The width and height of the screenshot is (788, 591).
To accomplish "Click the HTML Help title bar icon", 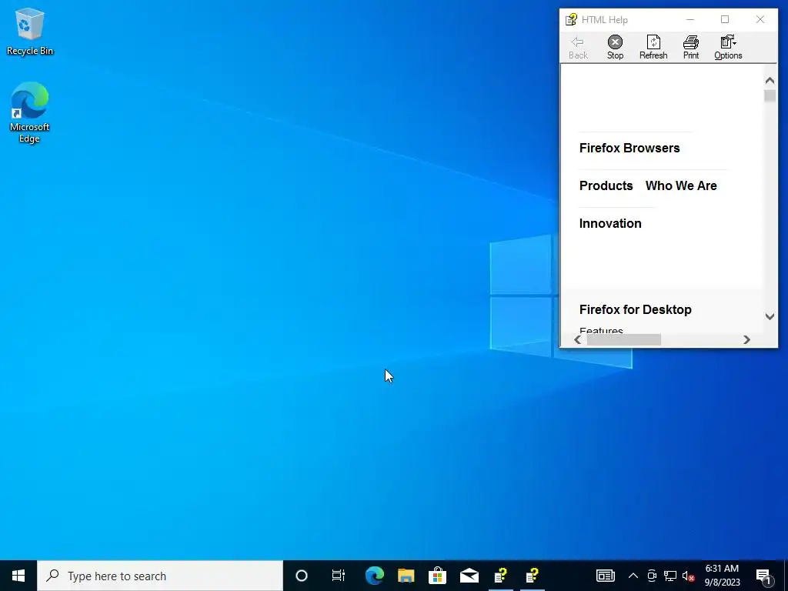I will point(571,19).
